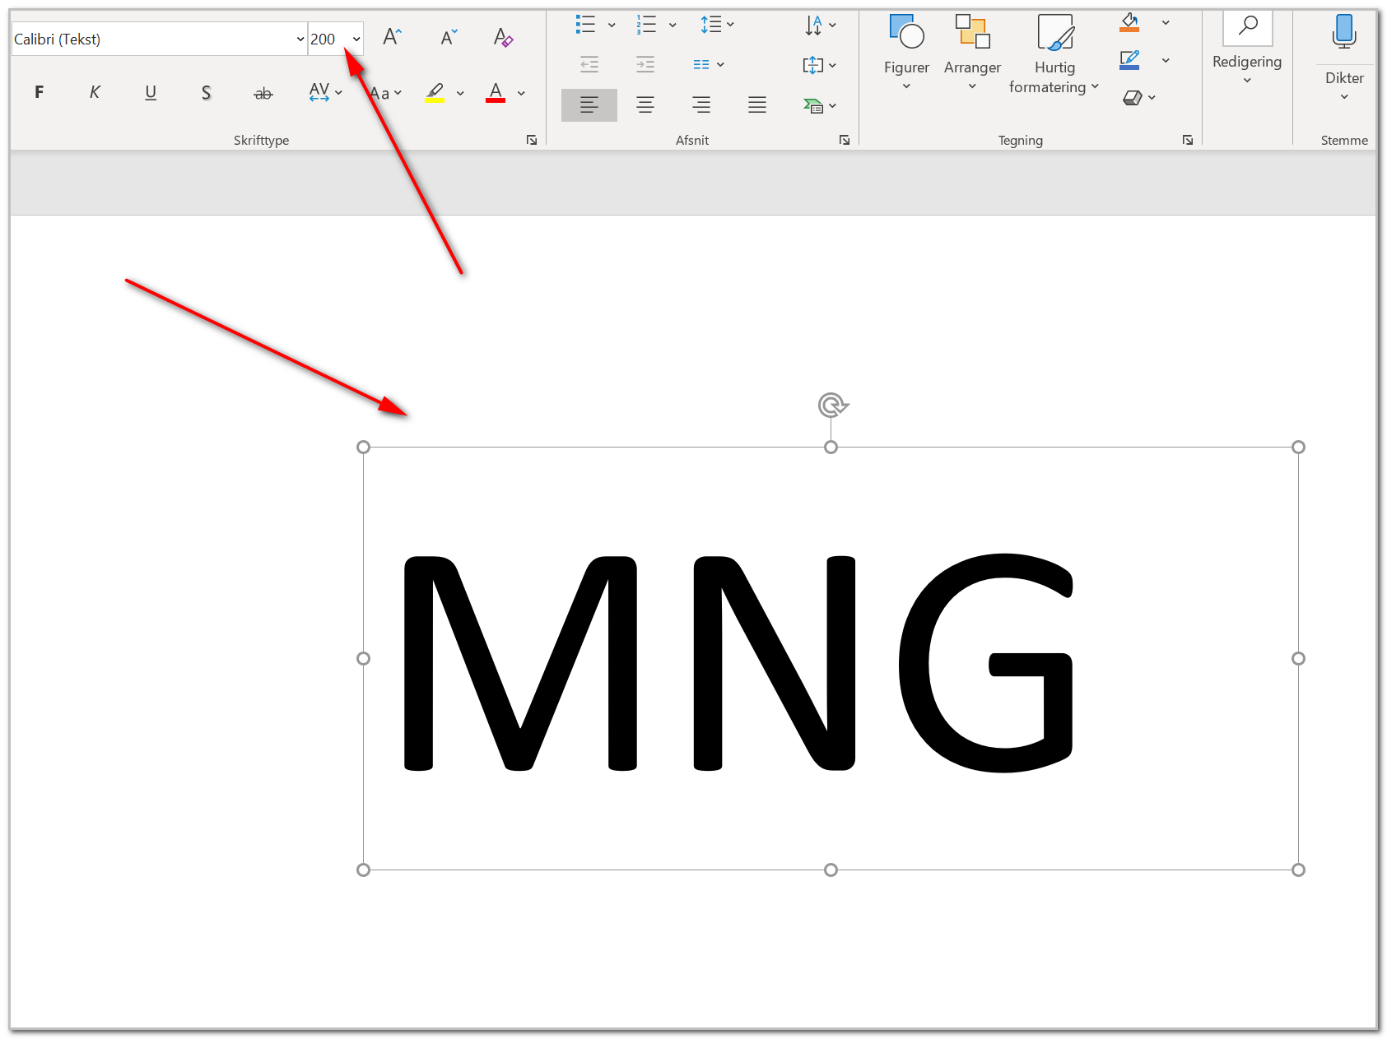
Task: Open numbered list style dropdown
Action: tap(673, 25)
